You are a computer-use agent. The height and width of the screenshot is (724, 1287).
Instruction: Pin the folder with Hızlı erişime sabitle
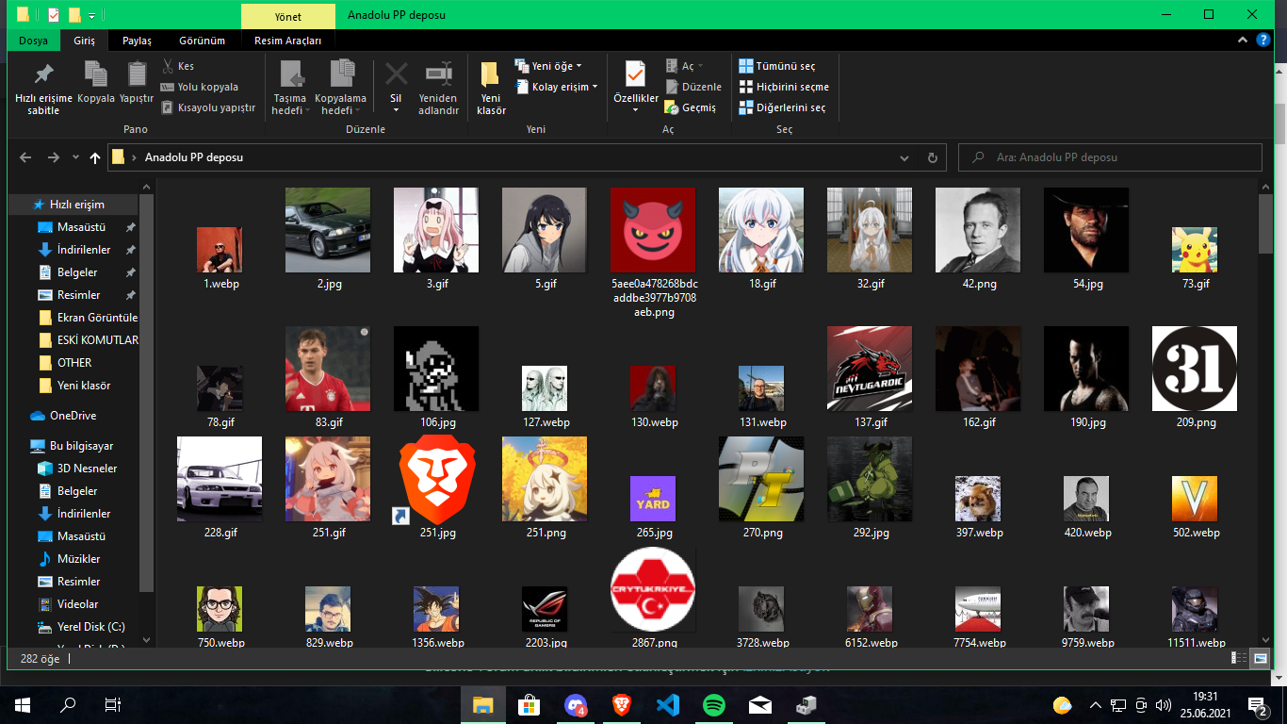pos(43,89)
